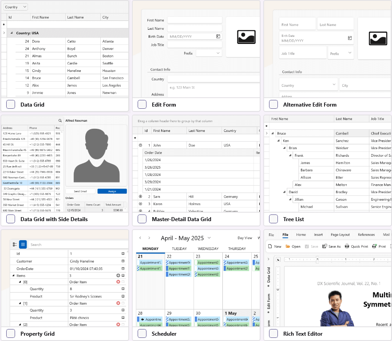Switch to the Home ribbon tab
The image size is (392, 341).
pos(301,235)
